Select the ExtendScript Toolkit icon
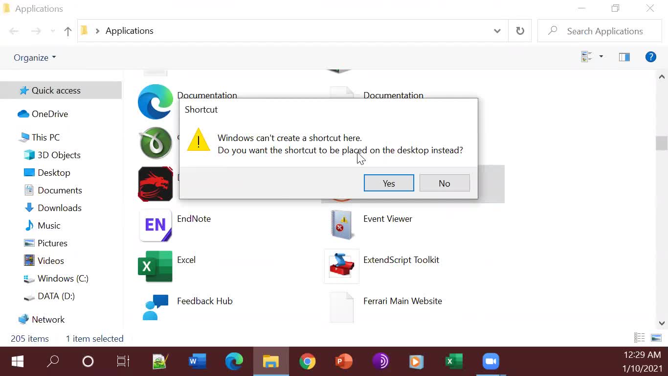The image size is (668, 376). [x=342, y=266]
